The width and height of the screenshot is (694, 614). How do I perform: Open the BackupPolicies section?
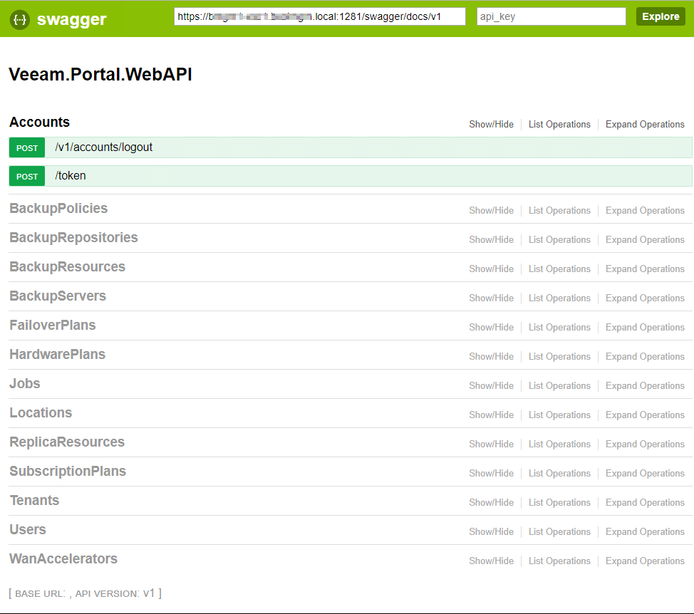click(58, 209)
